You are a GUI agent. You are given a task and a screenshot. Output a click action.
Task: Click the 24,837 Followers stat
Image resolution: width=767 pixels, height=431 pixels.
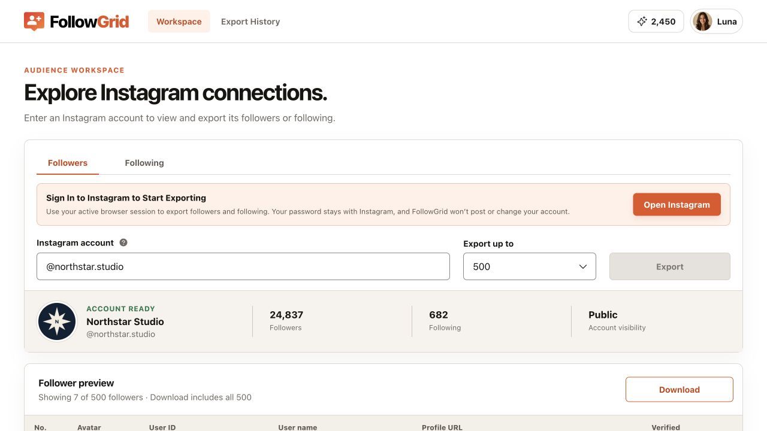tap(286, 321)
